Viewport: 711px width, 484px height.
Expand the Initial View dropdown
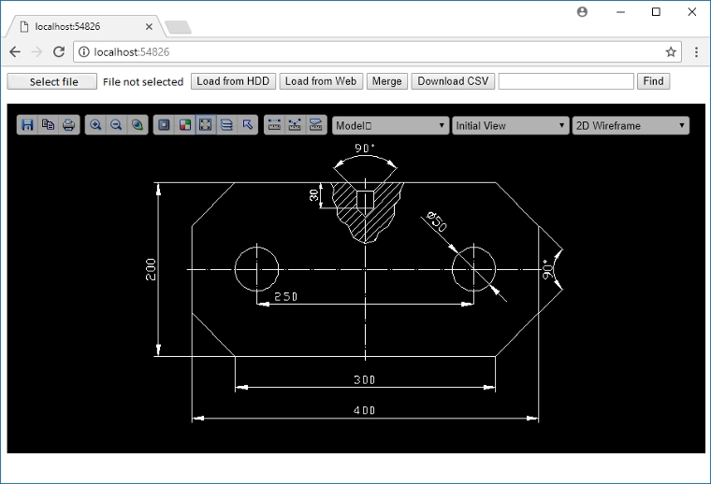tap(510, 125)
